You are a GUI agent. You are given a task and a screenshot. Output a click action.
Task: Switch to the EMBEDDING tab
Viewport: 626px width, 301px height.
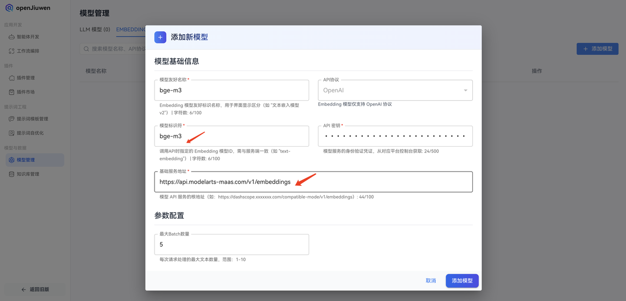pyautogui.click(x=131, y=30)
